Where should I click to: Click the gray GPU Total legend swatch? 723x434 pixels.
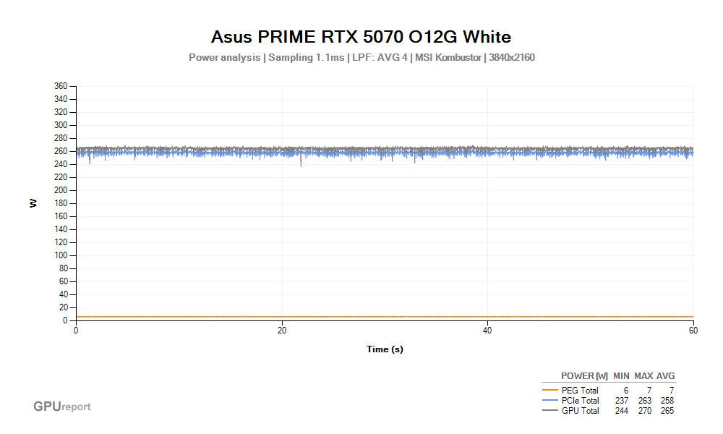550,411
